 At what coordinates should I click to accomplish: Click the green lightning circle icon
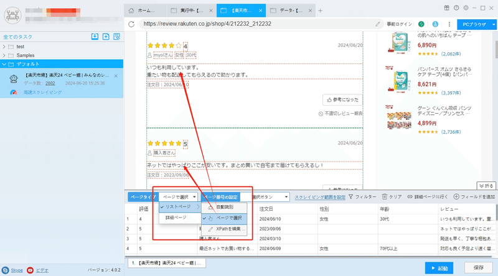click(421, 24)
